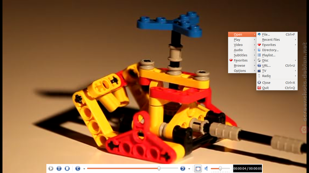Image resolution: width=309 pixels, height=173 pixels.
Task: Skip forward using the blue forward arrow
Action: click(x=183, y=168)
